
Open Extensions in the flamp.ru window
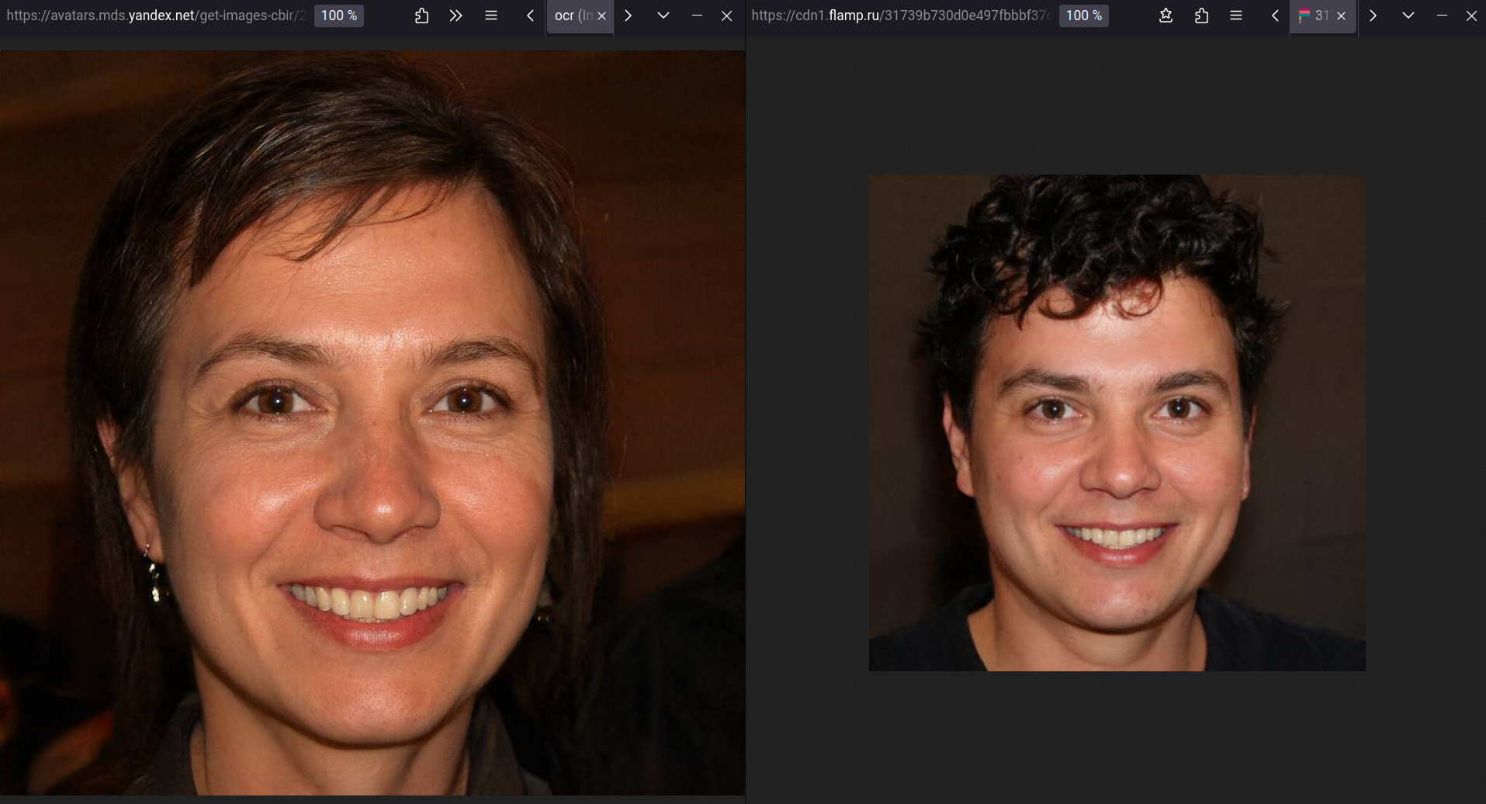tap(1201, 16)
